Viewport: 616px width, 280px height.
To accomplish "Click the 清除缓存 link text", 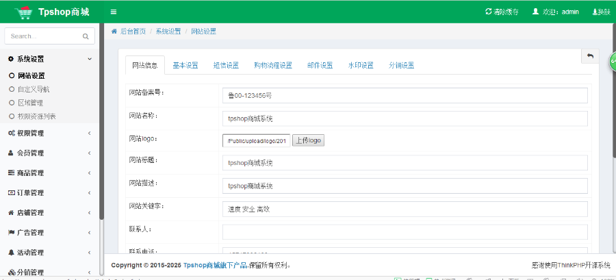I will (506, 12).
